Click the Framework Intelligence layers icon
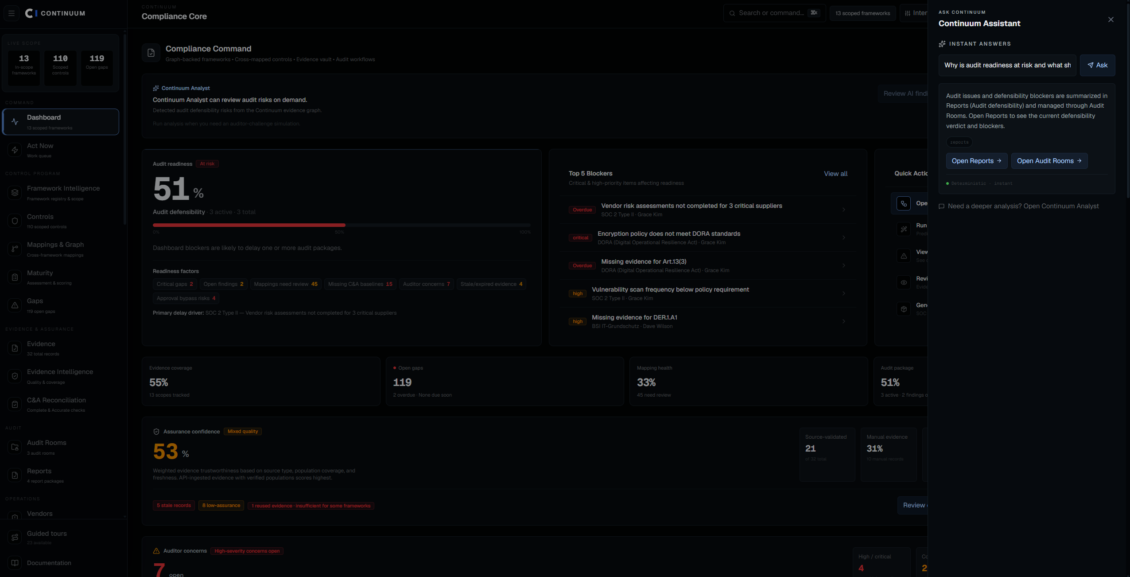This screenshot has height=577, width=1130. [15, 193]
